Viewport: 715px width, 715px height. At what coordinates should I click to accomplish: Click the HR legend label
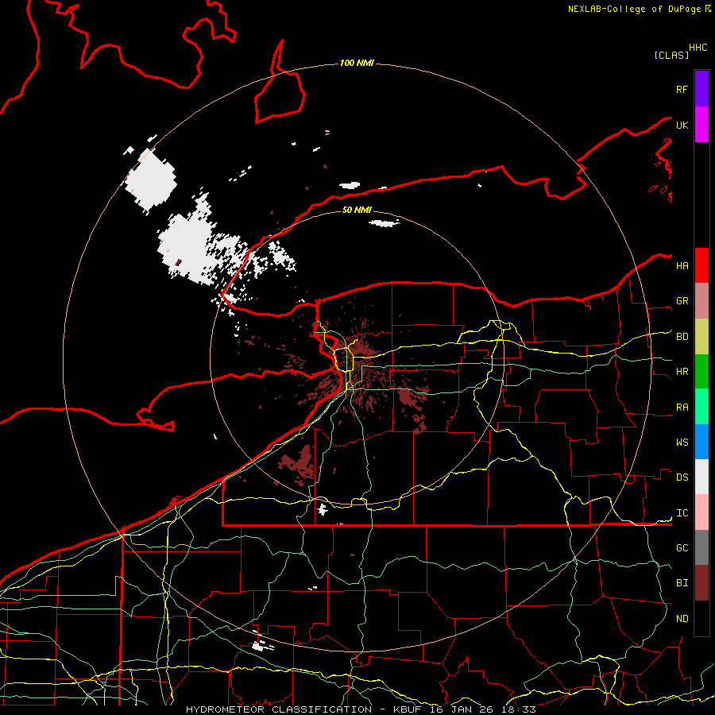[x=682, y=372]
